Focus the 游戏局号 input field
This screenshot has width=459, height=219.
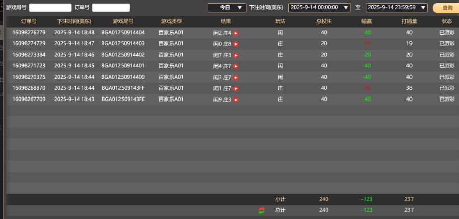pyautogui.click(x=50, y=8)
